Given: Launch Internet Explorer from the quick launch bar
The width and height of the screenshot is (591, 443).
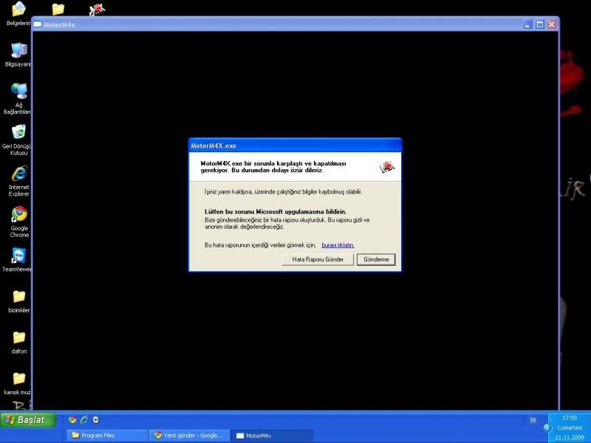Looking at the screenshot, I should tap(84, 419).
